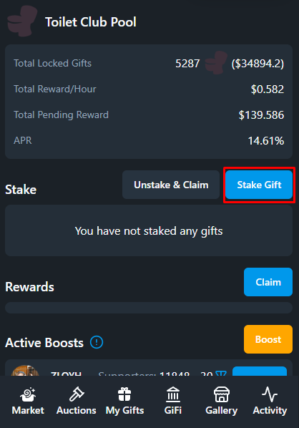Go to GiFi bank icon

coord(173,394)
